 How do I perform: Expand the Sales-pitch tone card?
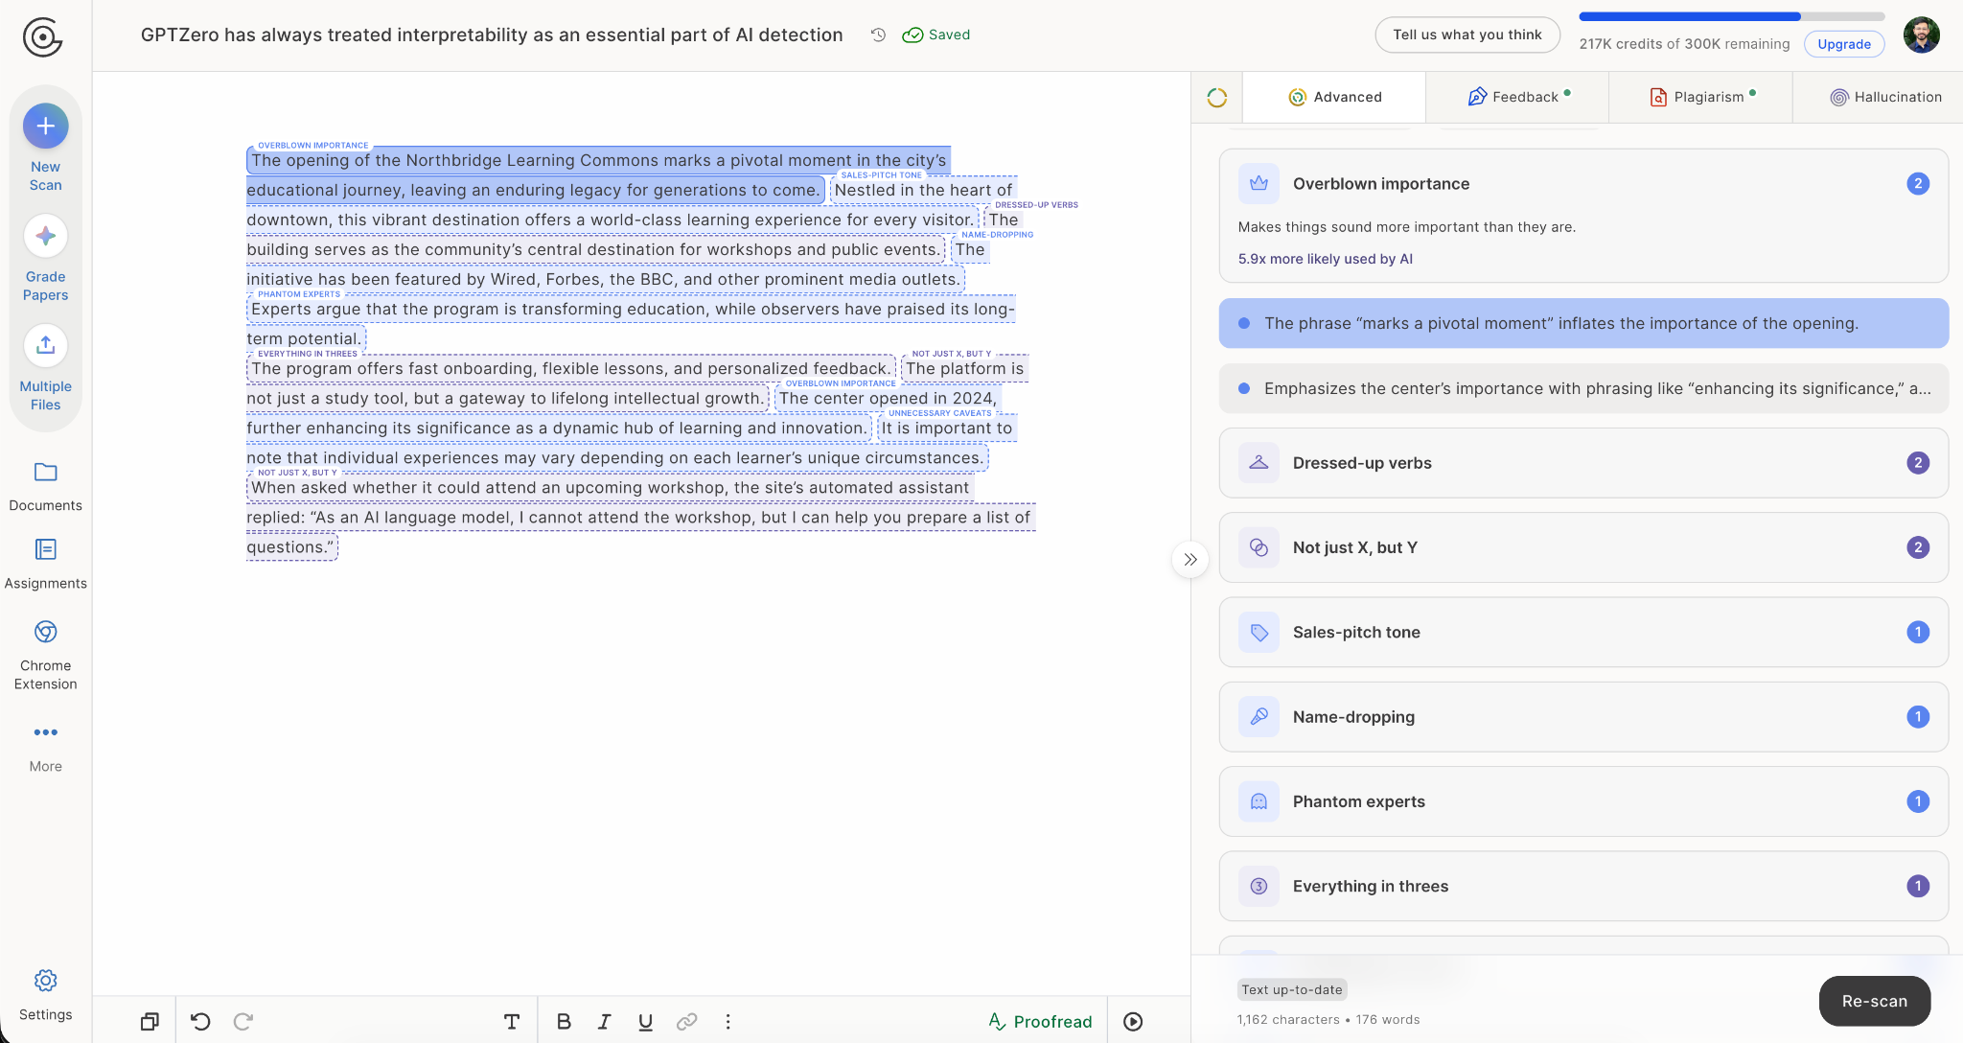1583,632
